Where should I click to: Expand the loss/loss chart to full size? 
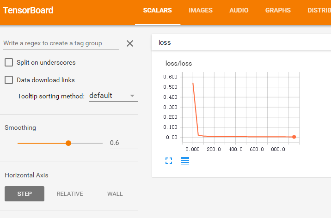click(x=169, y=161)
